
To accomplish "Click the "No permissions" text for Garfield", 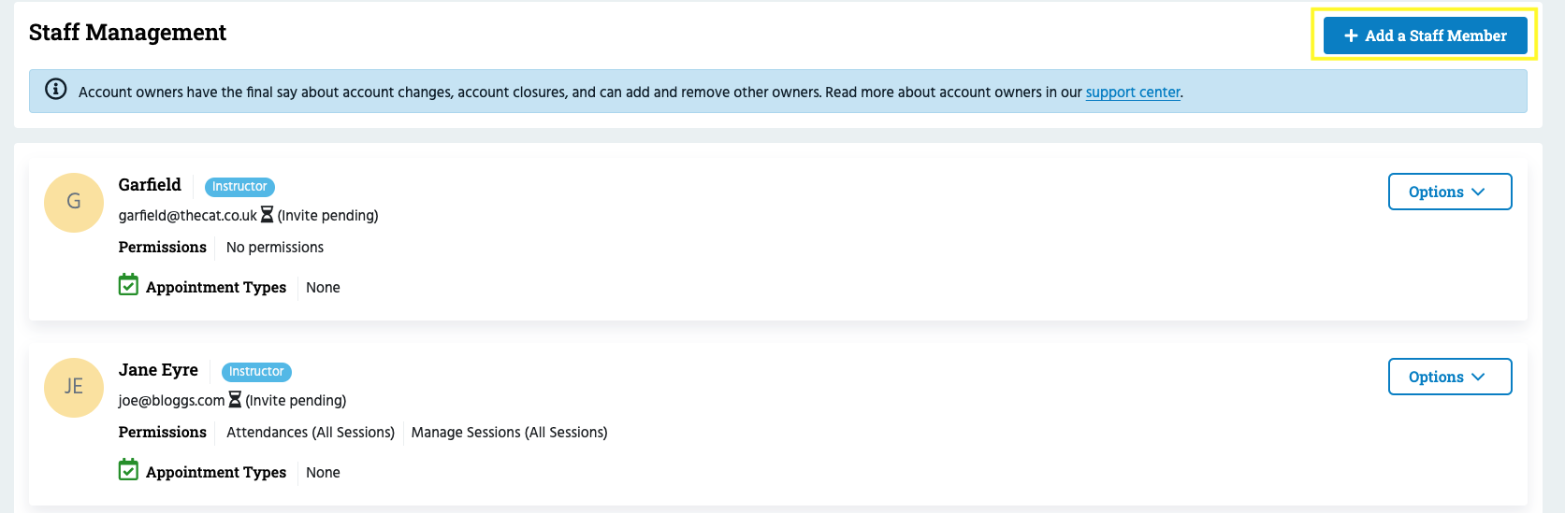I will tap(275, 248).
